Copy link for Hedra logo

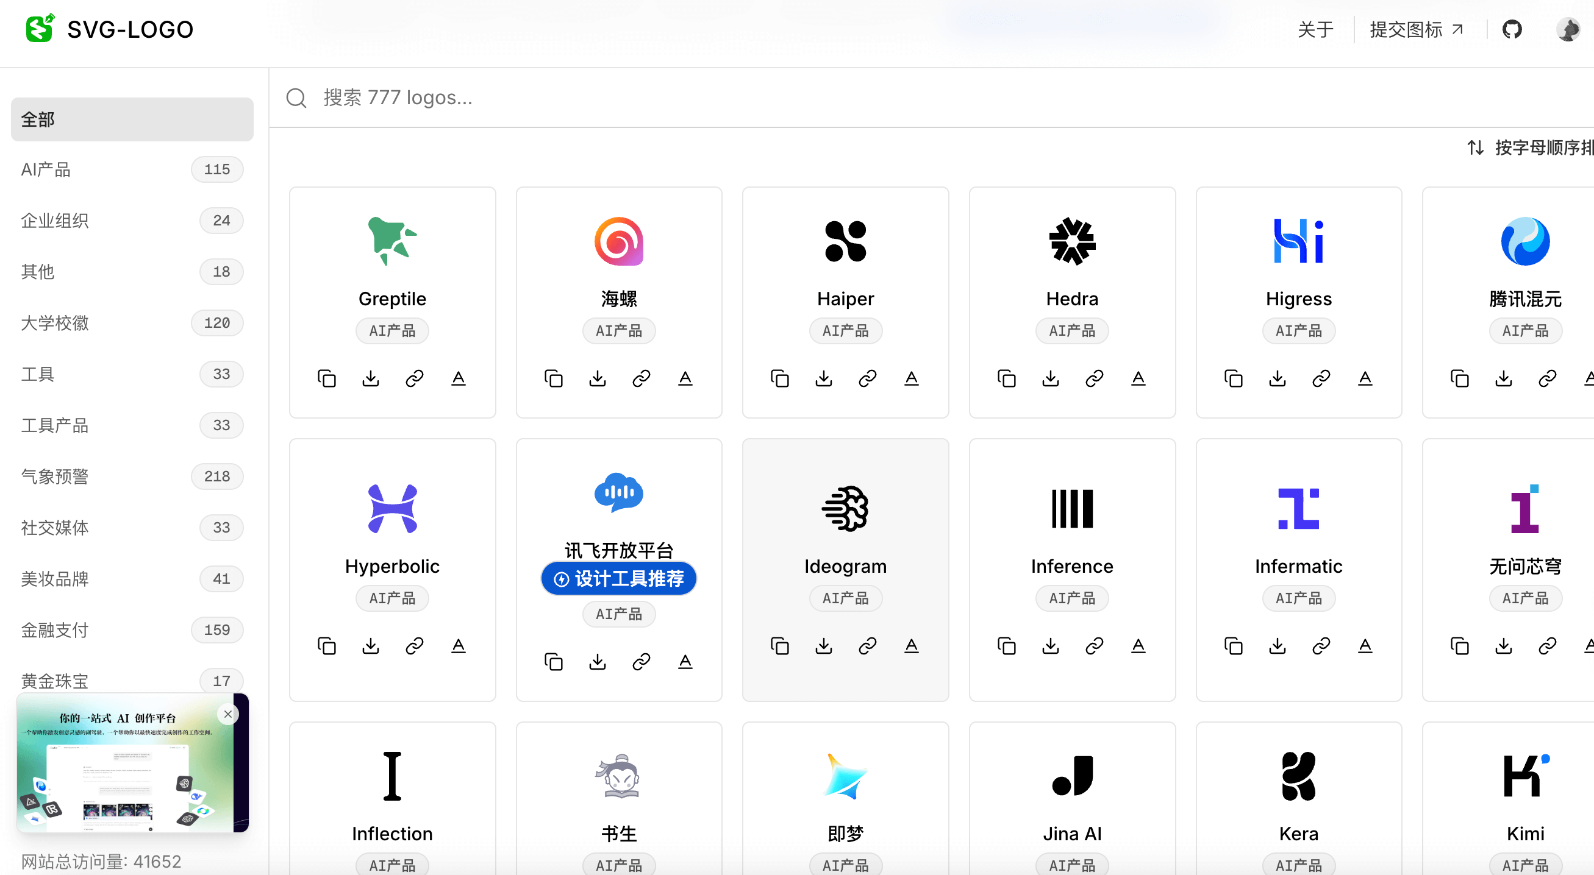pos(1094,378)
